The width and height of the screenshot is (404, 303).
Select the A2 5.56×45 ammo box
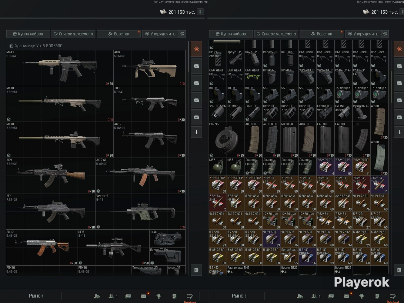tap(343, 203)
